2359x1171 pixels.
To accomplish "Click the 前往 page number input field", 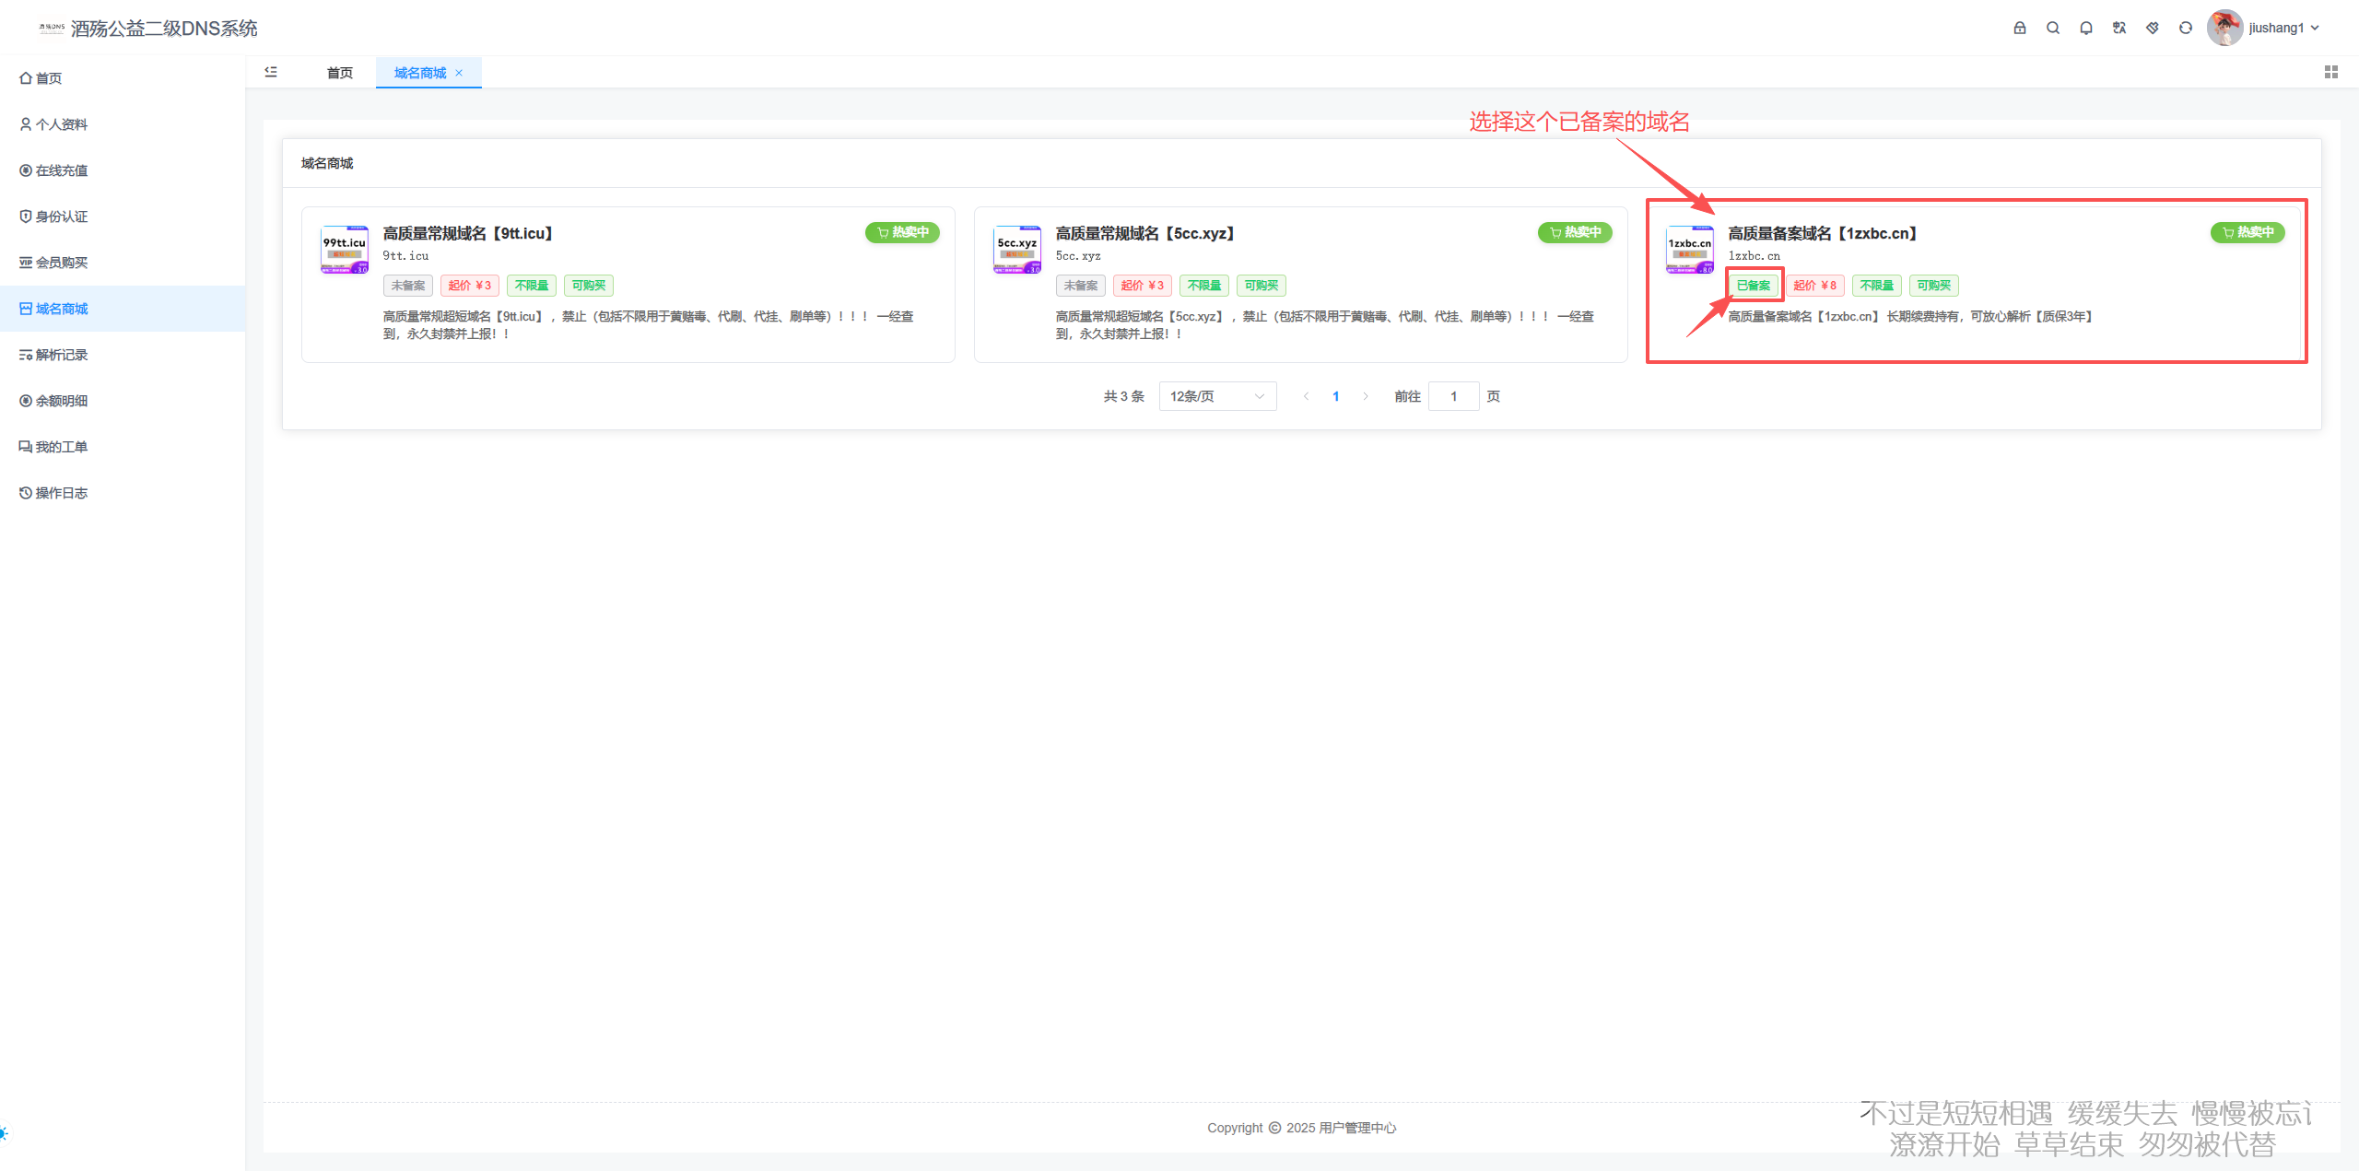I will pyautogui.click(x=1453, y=396).
